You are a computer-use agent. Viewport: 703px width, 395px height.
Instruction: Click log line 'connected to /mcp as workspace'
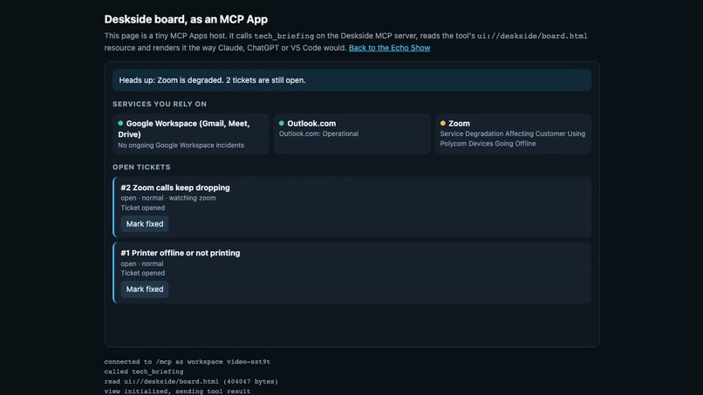[x=188, y=362]
